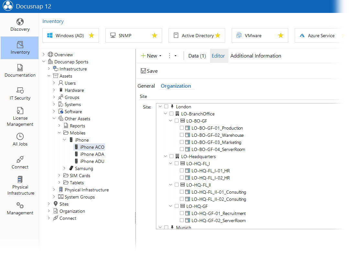Click the New button
The image size is (352, 258).
[x=149, y=56]
